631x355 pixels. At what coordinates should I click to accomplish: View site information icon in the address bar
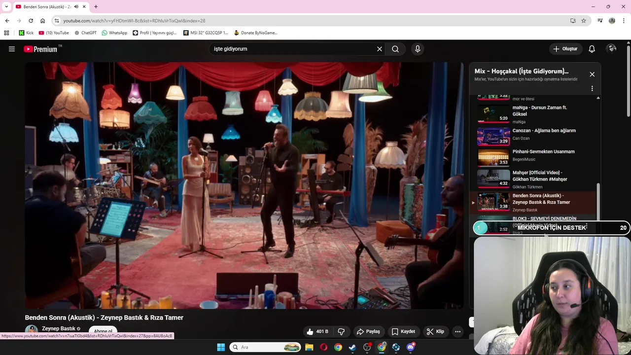click(x=57, y=21)
